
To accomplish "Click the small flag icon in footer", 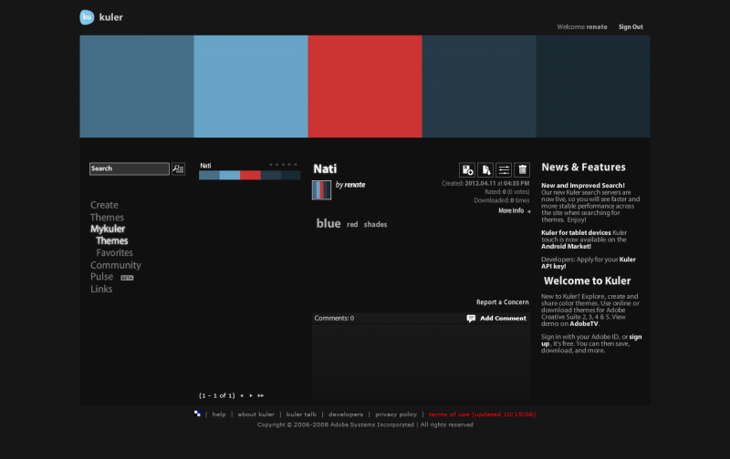I will (197, 413).
